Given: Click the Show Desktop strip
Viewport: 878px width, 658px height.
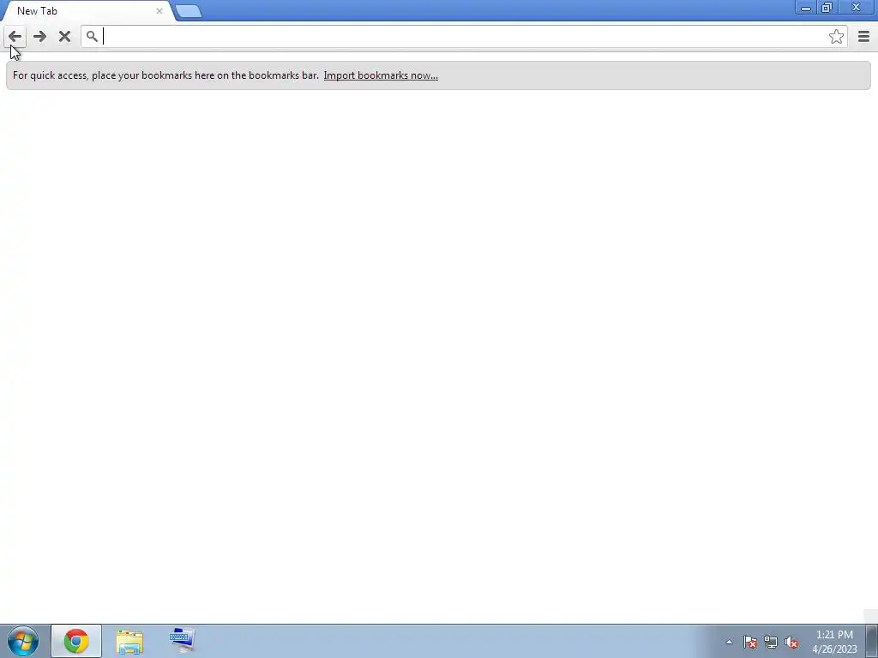Looking at the screenshot, I should [x=872, y=641].
